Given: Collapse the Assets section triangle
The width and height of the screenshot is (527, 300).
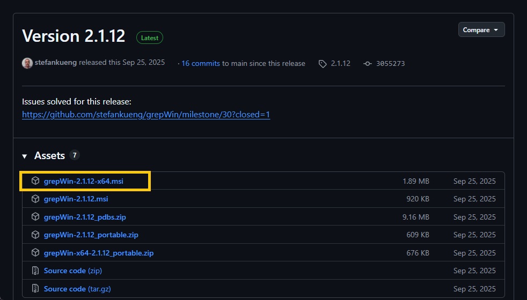Looking at the screenshot, I should coord(25,156).
